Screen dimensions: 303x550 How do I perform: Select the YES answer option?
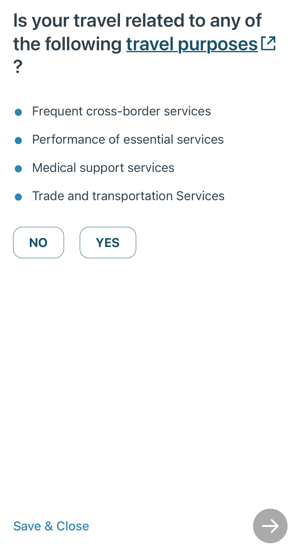pyautogui.click(x=108, y=243)
